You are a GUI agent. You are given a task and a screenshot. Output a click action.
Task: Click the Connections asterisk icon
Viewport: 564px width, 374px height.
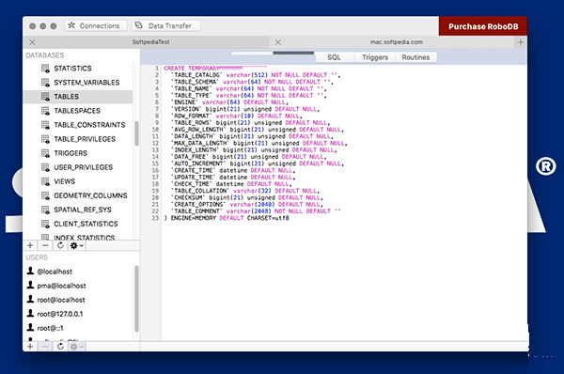pyautogui.click(x=71, y=25)
